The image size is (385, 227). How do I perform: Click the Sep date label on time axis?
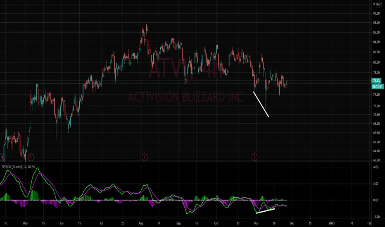point(178,223)
